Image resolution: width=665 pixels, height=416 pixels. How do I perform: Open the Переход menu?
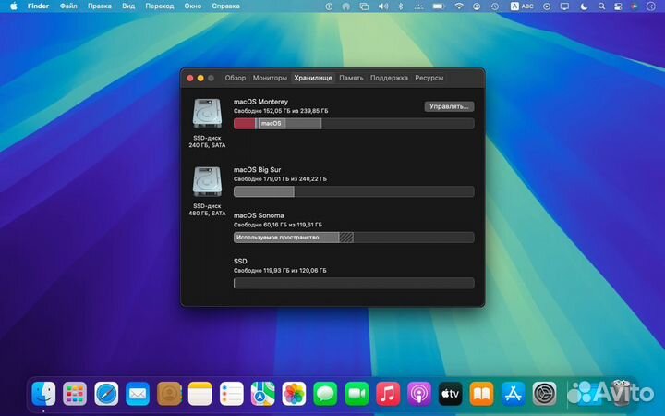tap(160, 6)
